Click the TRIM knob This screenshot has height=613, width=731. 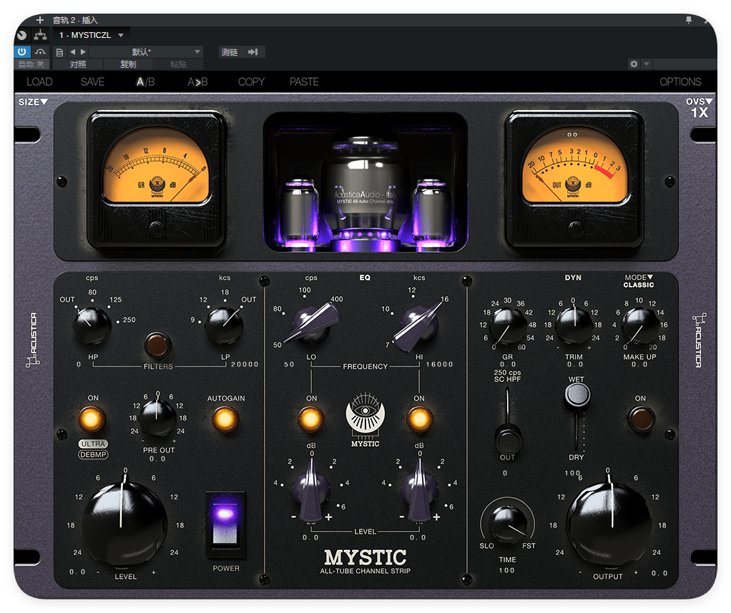tap(574, 325)
